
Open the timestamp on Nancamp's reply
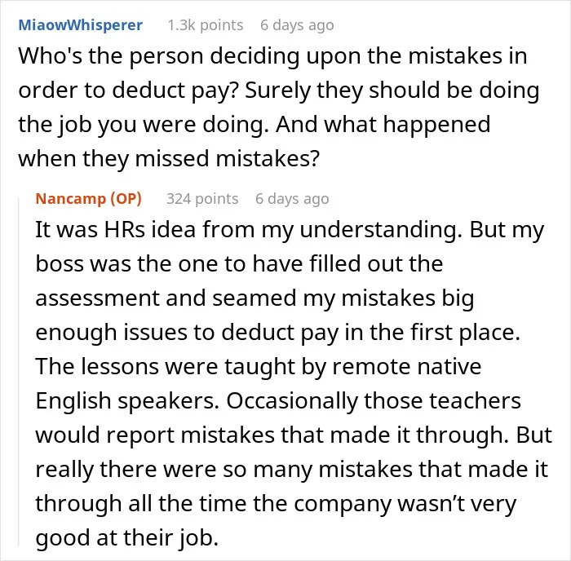pos(292,199)
